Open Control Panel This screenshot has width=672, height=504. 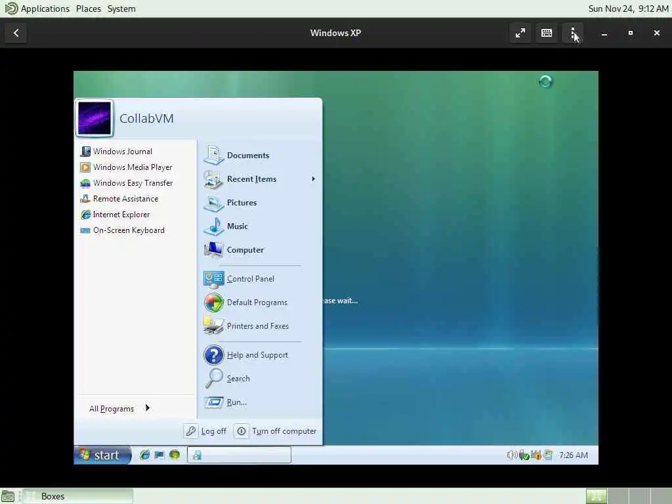click(x=239, y=279)
